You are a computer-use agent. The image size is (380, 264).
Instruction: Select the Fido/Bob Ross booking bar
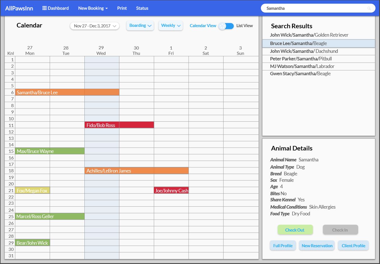[119, 125]
